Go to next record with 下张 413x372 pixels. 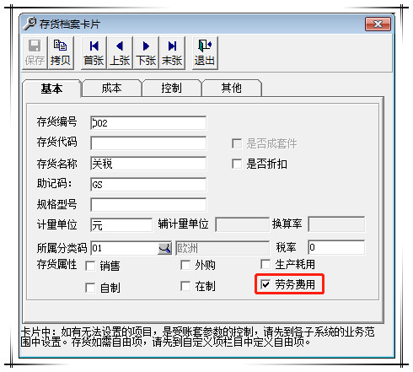click(146, 52)
